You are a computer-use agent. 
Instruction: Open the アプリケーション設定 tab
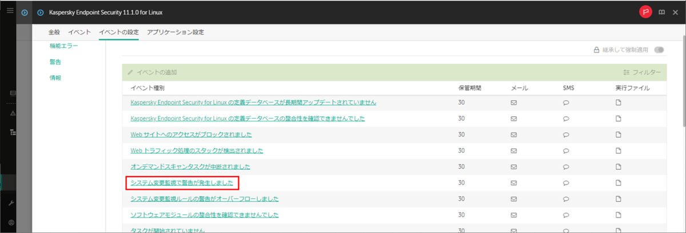(176, 32)
